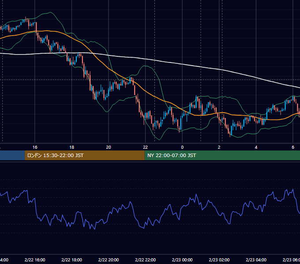Click the blue session bar before ロンドン

12,155
